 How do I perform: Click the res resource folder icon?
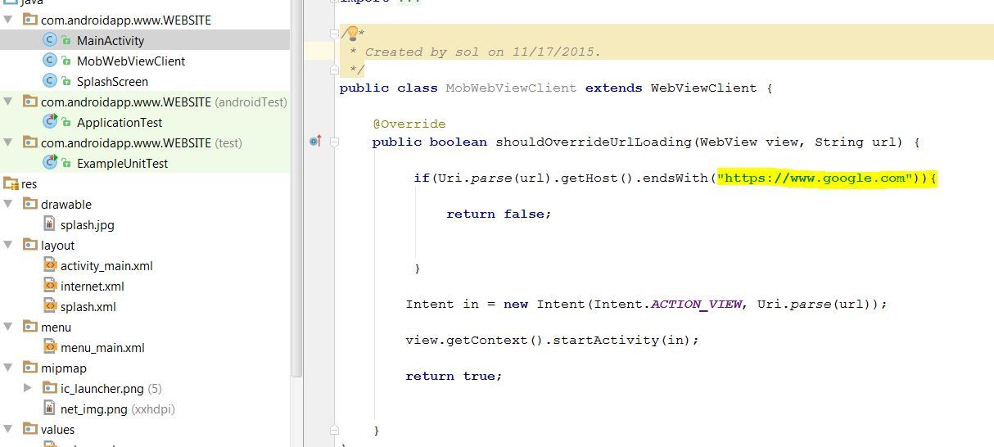click(11, 183)
